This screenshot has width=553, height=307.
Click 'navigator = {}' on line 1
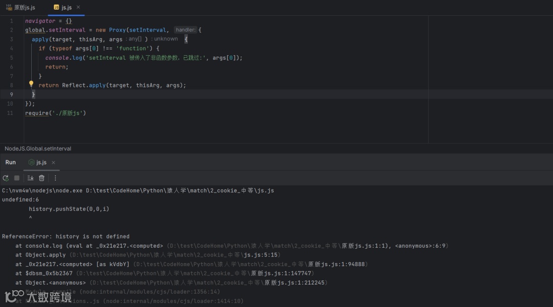[x=48, y=21]
